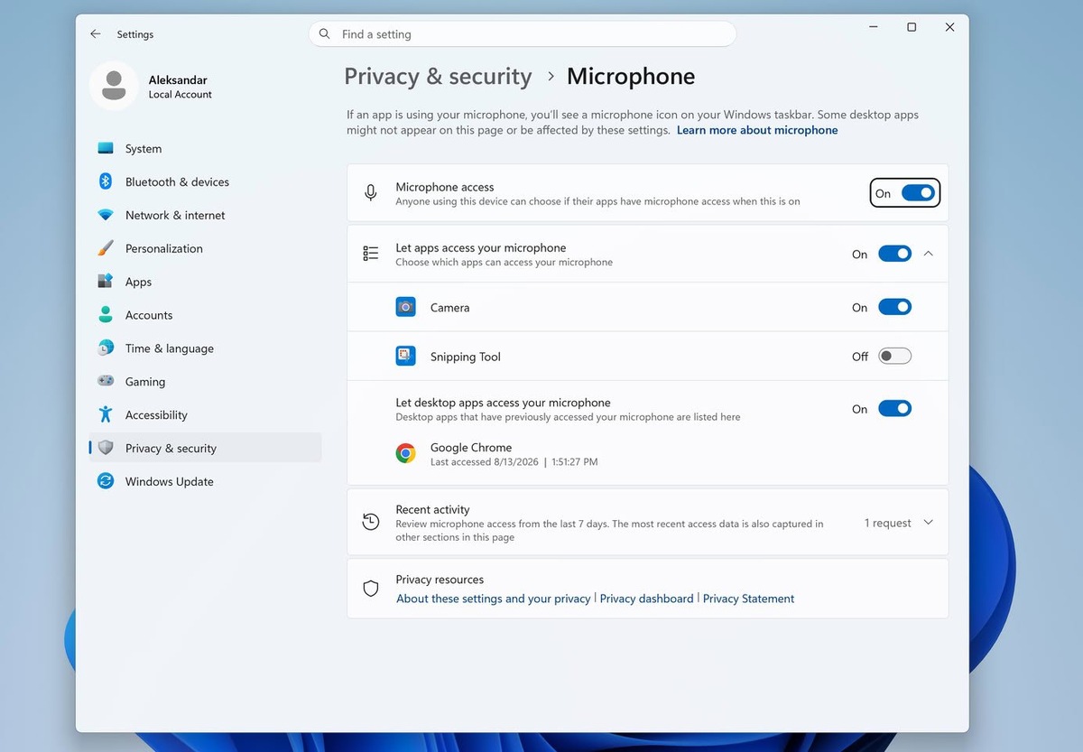
Task: Click the search magnifier icon
Action: tap(324, 34)
